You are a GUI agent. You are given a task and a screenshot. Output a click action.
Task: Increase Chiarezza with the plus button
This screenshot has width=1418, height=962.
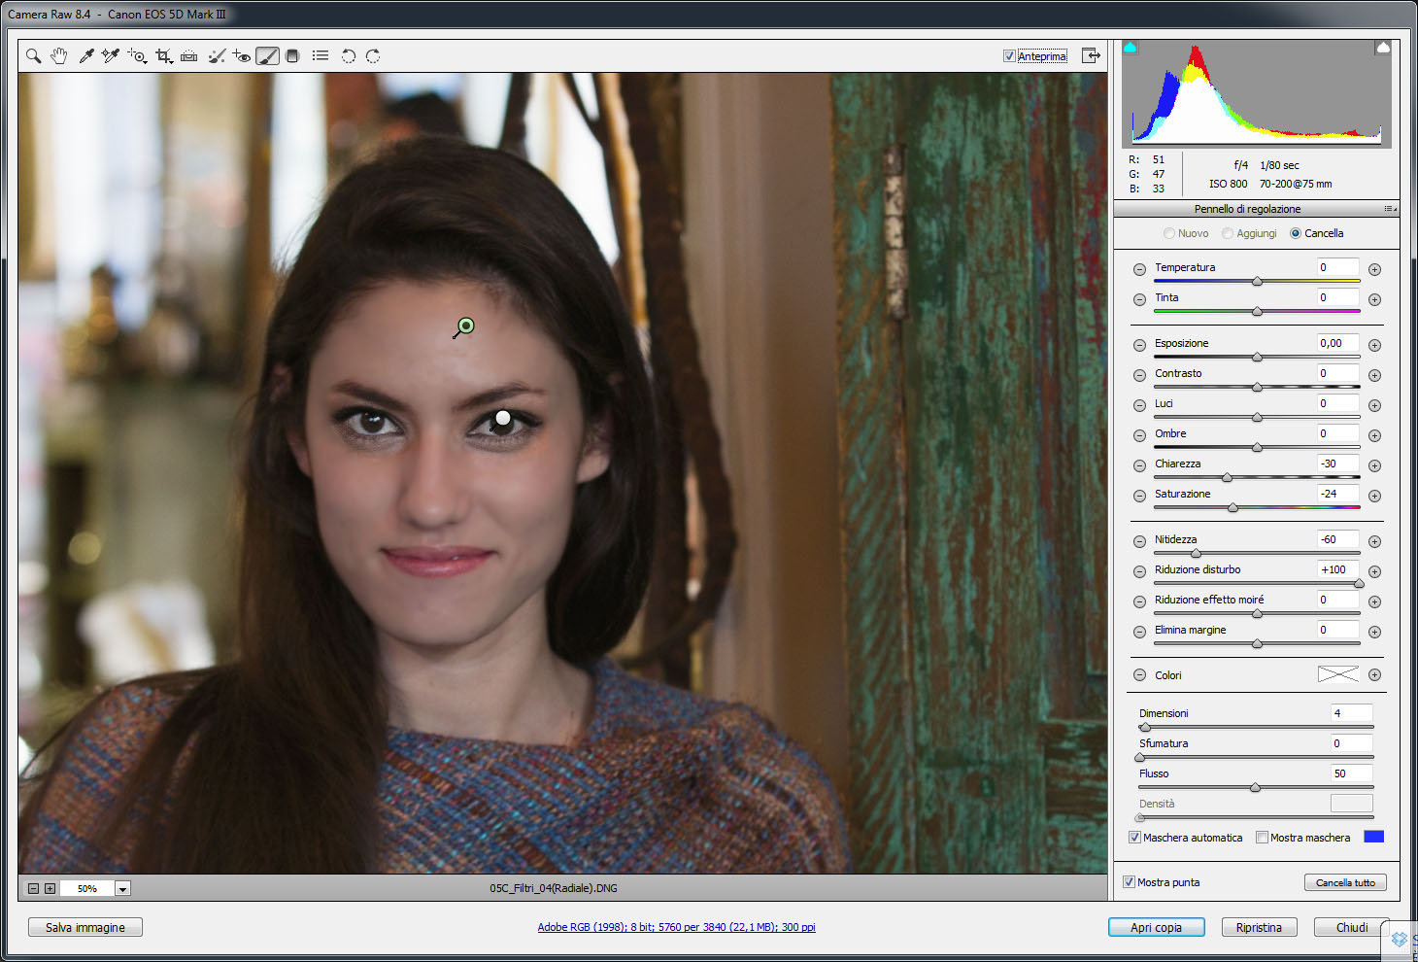pos(1374,465)
